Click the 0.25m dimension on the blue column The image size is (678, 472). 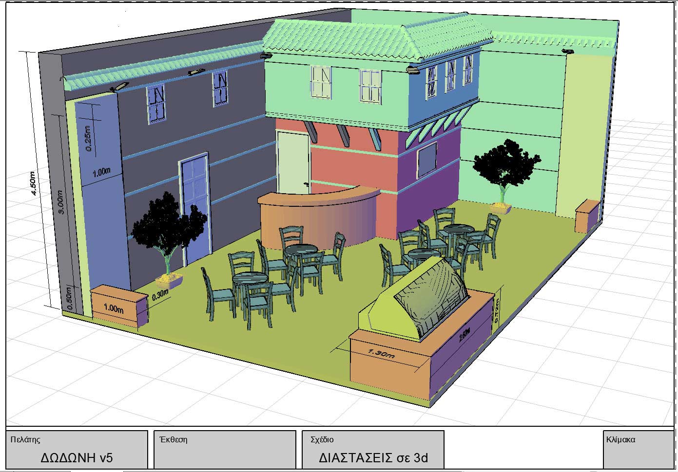(88, 139)
